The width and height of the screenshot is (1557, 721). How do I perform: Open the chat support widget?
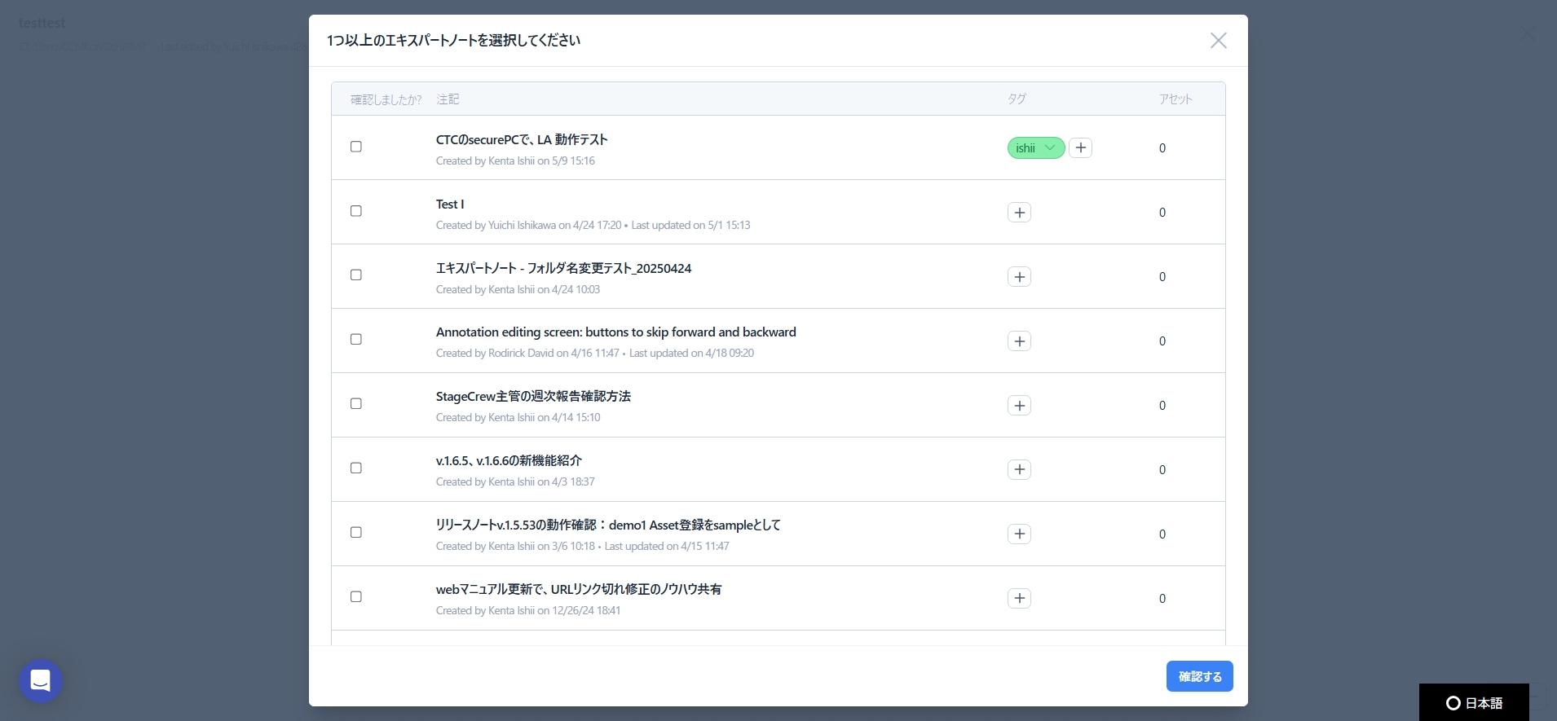click(41, 680)
